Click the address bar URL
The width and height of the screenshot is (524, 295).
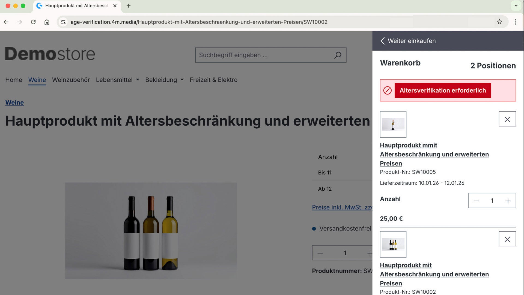click(199, 22)
